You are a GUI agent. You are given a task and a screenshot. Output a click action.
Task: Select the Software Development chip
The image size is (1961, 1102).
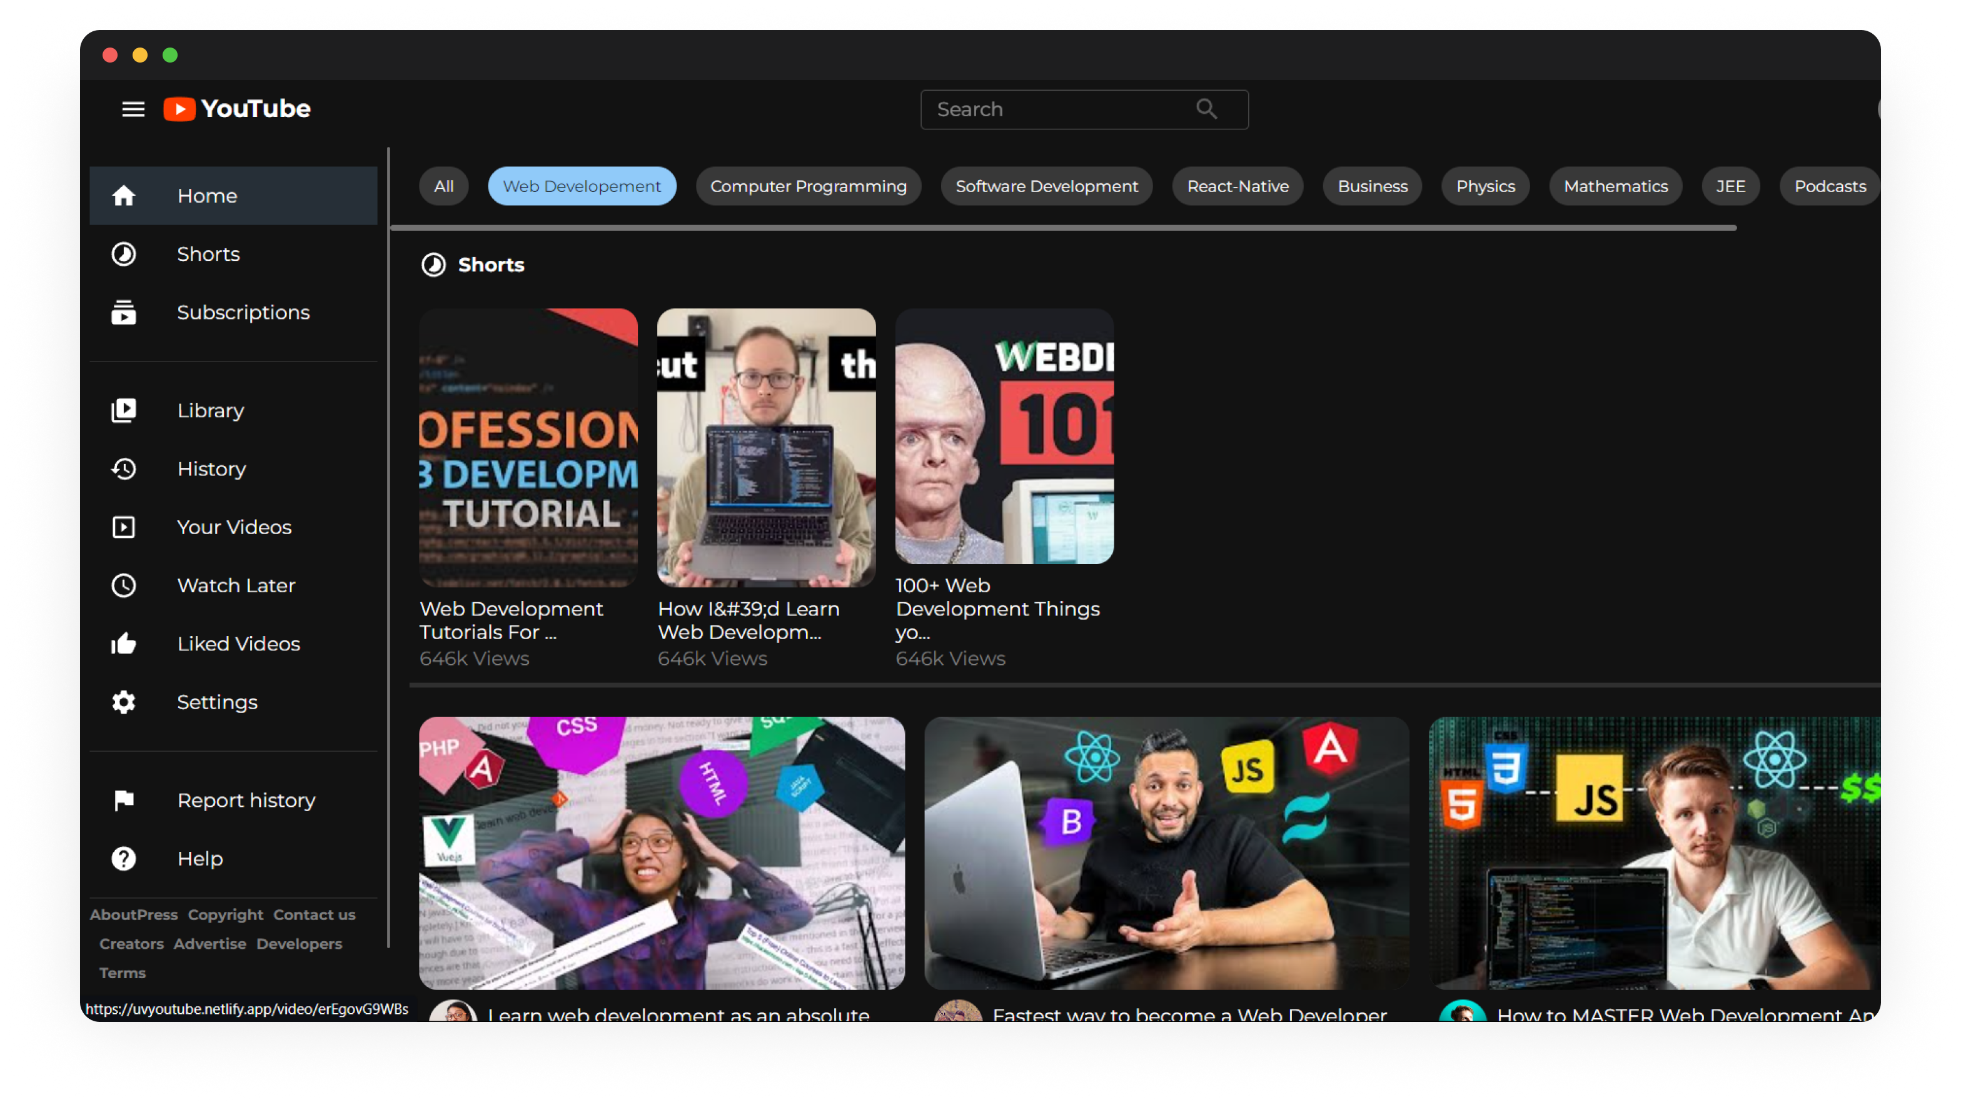(x=1046, y=186)
